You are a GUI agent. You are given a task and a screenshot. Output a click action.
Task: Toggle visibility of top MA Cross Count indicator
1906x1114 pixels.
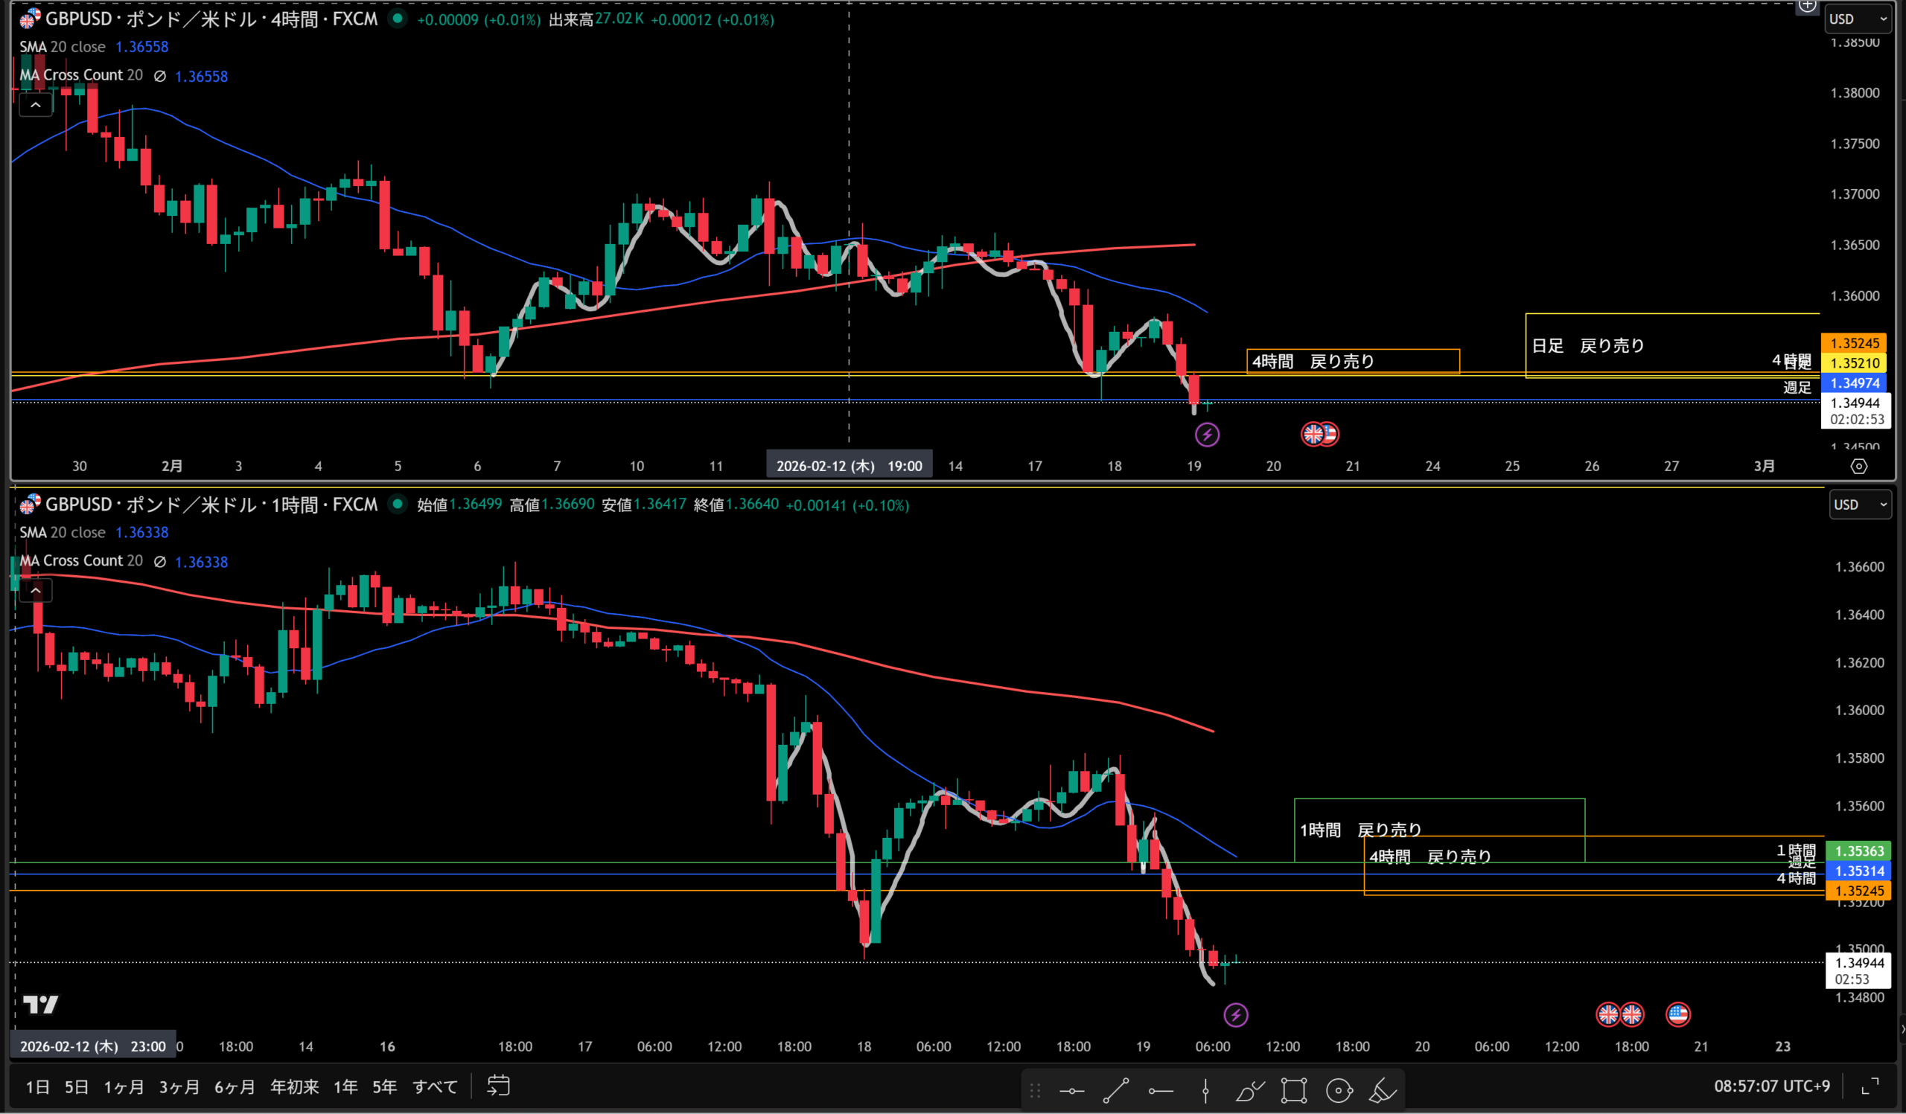159,76
